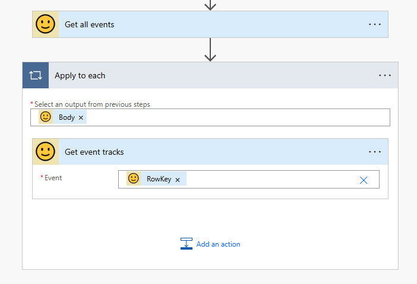Click the smiley icon inside the Body token
The height and width of the screenshot is (284, 417).
(x=46, y=117)
